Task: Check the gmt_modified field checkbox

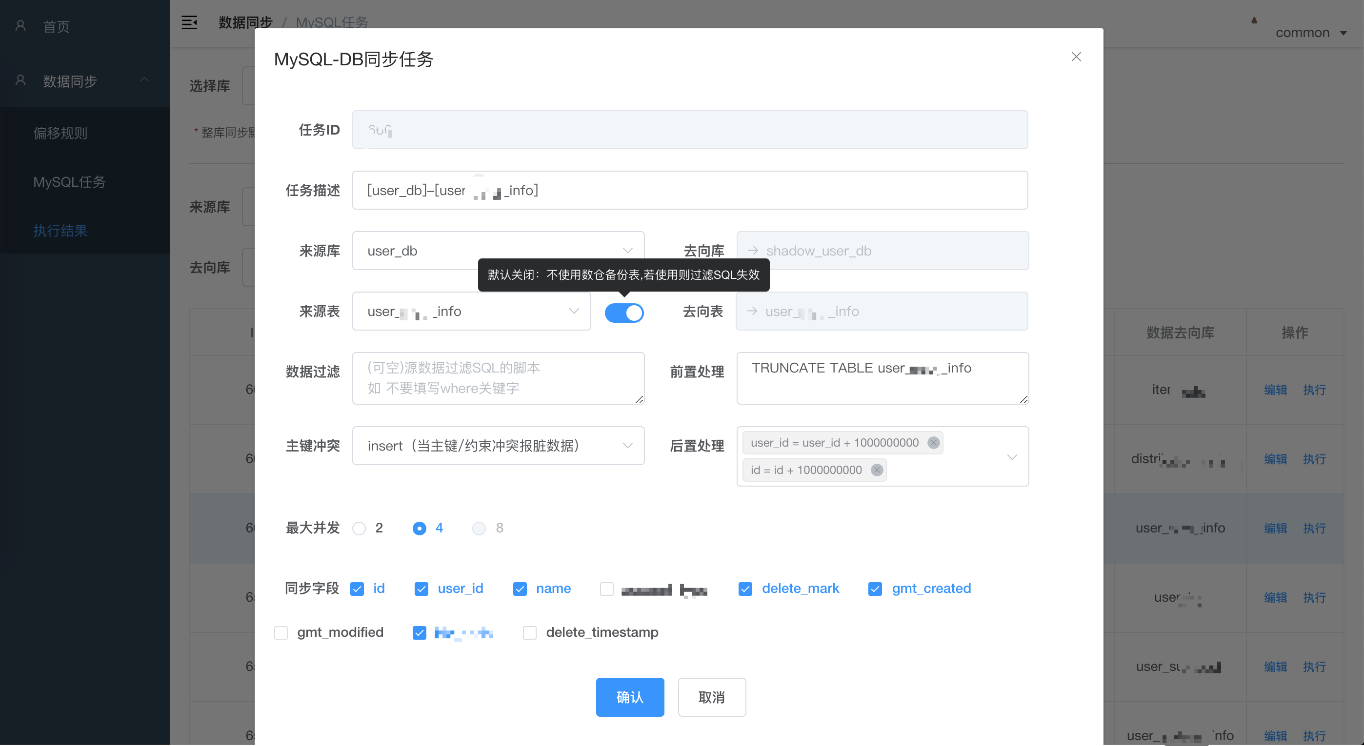Action: (281, 633)
